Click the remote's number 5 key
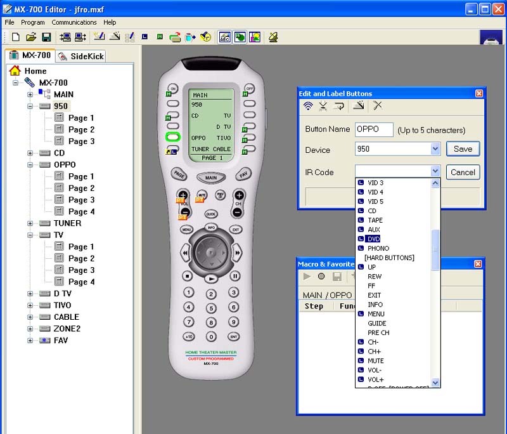The image size is (507, 434). [x=211, y=308]
